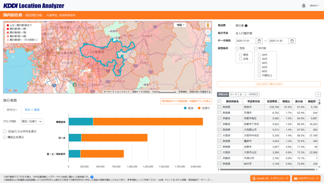Screen dimensions: 324x183
Task: Enable 1日あたりの平均を表示 checkbox
Action: point(5,131)
